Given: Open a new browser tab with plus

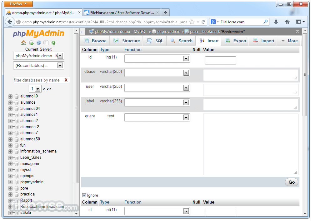Looking at the screenshot, I should click(165, 13).
